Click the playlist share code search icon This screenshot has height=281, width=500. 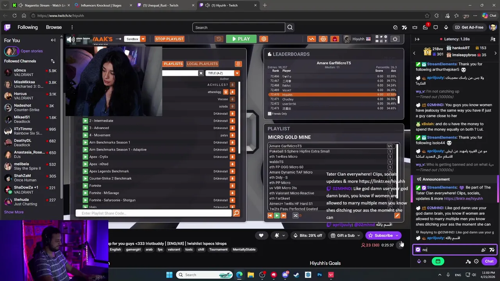(236, 213)
